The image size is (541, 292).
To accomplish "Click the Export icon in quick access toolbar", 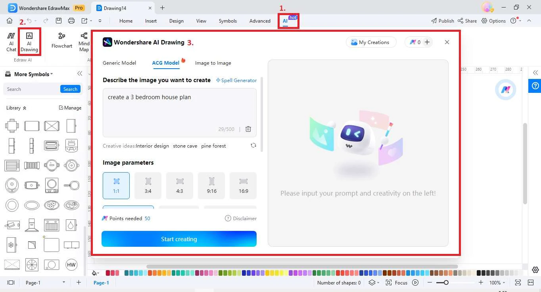I will click(84, 21).
